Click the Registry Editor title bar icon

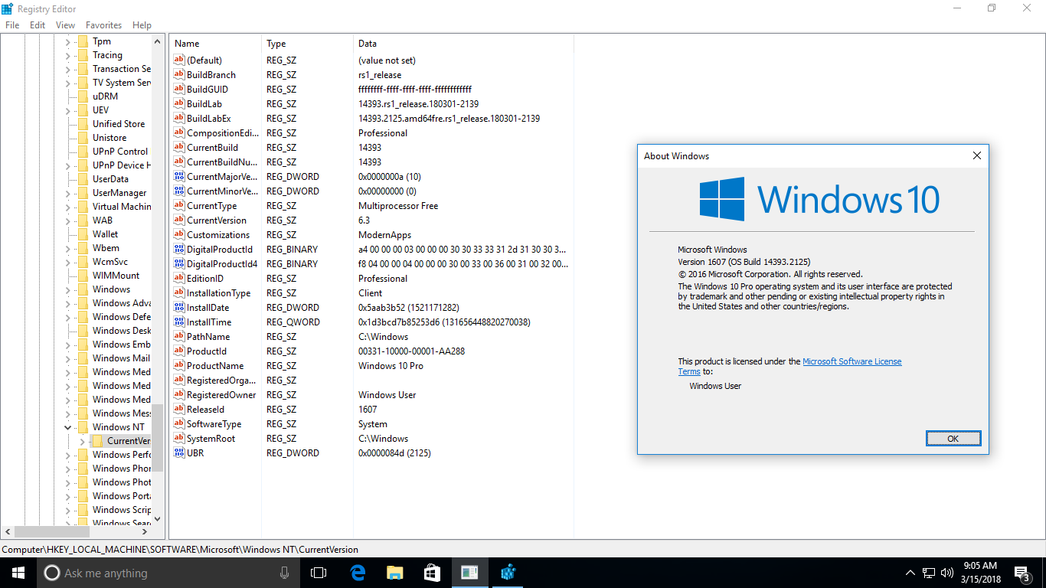(8, 8)
